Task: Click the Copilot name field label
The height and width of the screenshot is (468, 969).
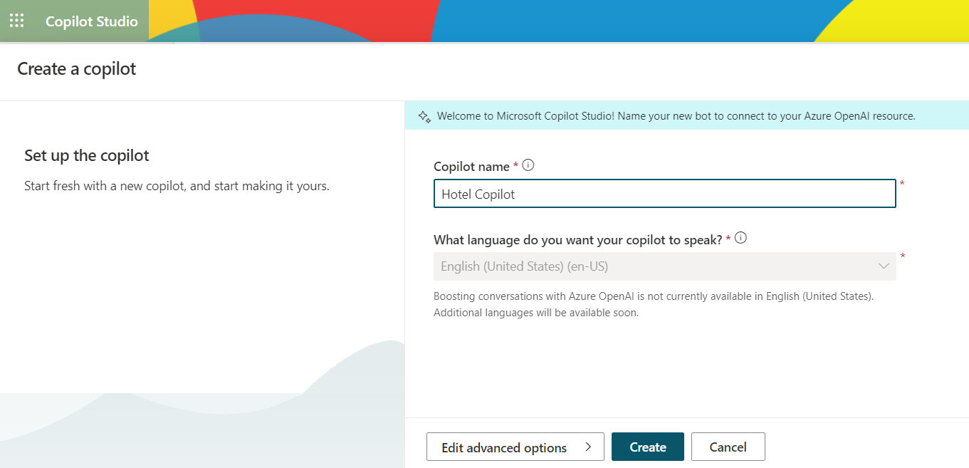Action: pos(471,167)
